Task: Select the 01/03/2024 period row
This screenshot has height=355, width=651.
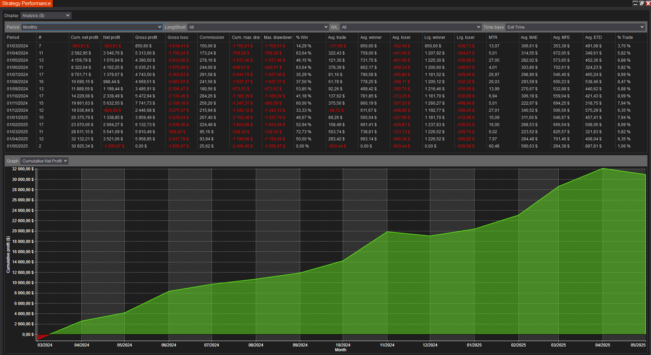Action: click(x=326, y=46)
